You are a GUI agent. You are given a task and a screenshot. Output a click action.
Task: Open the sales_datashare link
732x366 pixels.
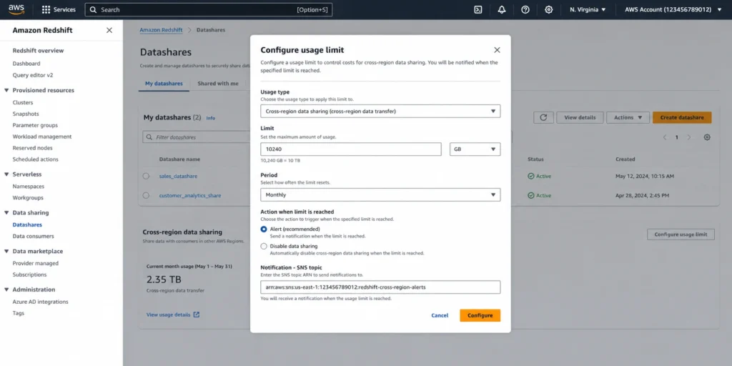[178, 177]
